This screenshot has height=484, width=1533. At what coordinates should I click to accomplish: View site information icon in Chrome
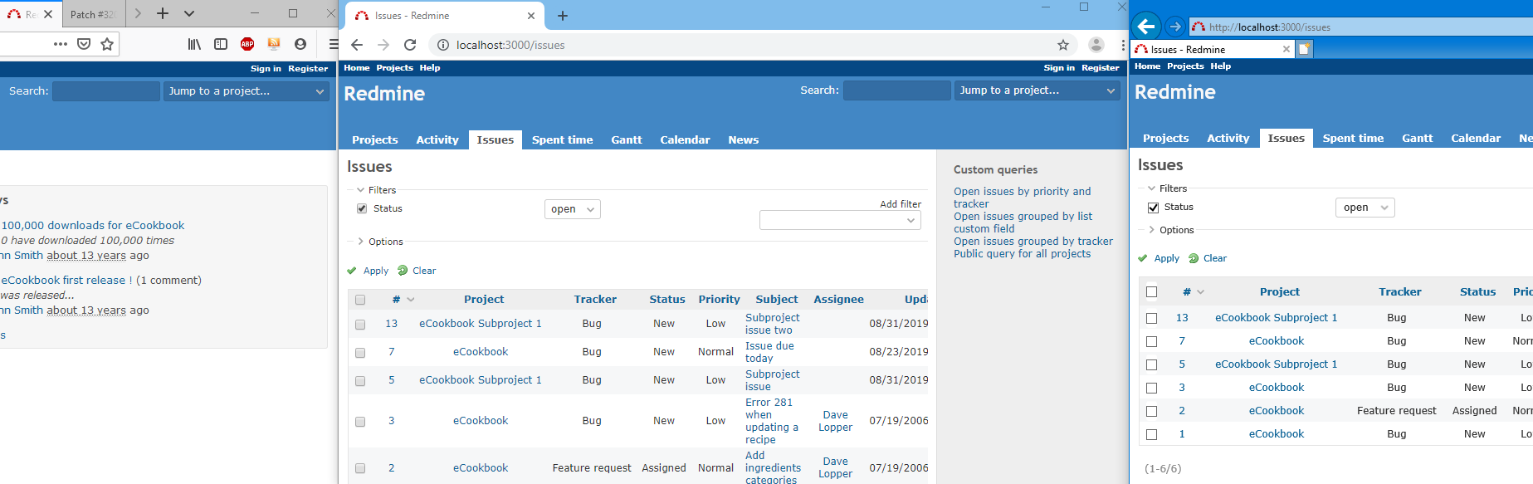click(443, 45)
